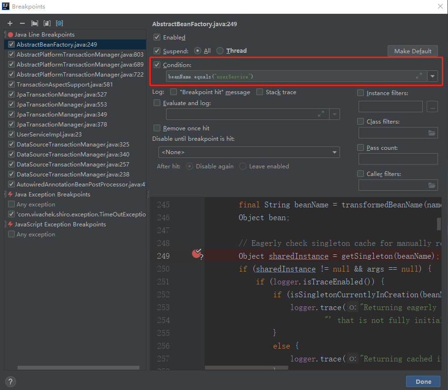The width and height of the screenshot is (448, 390).
Task: Toggle Group by Package folder icon
Action: [35, 23]
